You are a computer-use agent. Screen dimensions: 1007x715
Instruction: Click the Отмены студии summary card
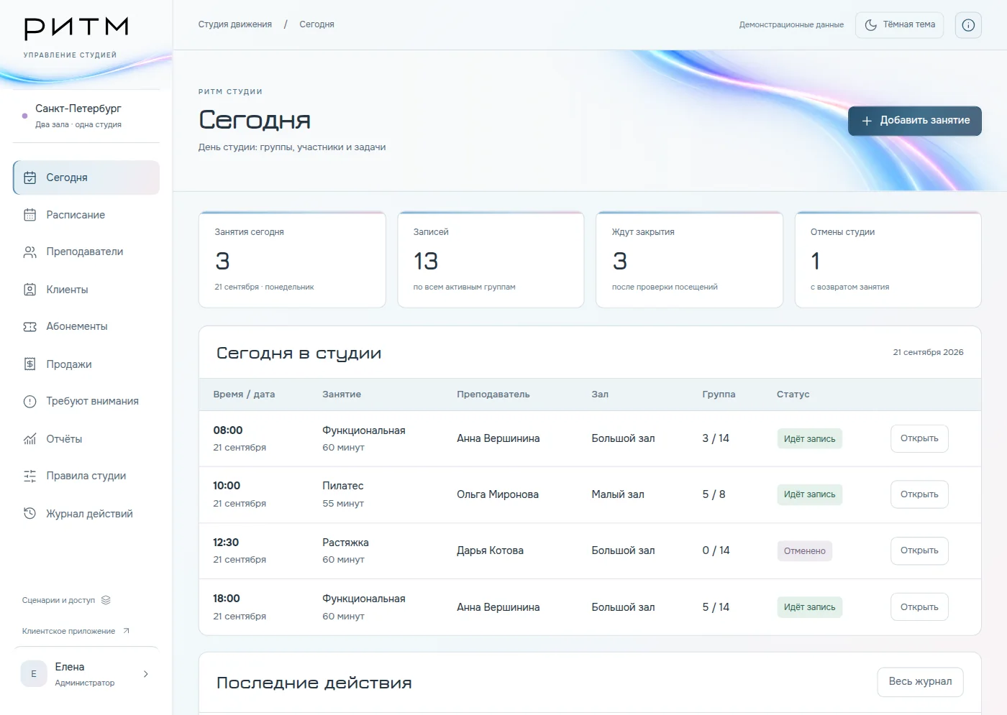888,259
